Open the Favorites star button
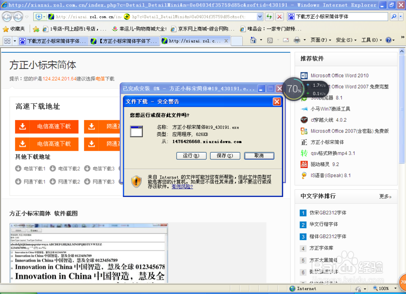Viewport: 406px width, 294px height. click(x=6, y=29)
